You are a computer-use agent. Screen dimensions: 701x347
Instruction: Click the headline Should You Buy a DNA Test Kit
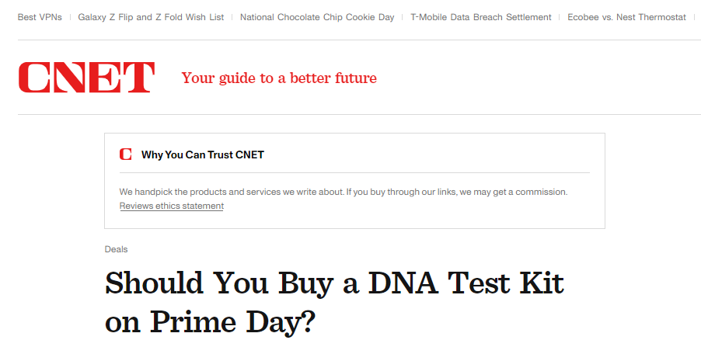tap(334, 283)
